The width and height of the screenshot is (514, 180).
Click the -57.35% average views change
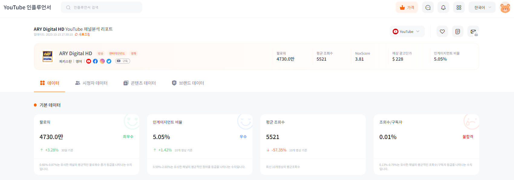(x=279, y=150)
